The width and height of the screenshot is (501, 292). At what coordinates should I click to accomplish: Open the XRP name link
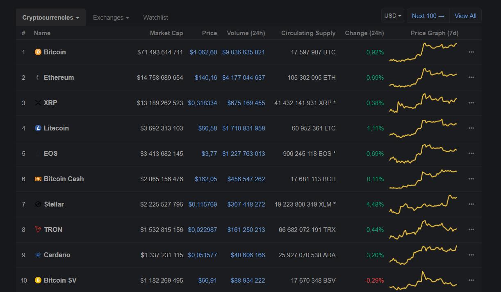[50, 103]
